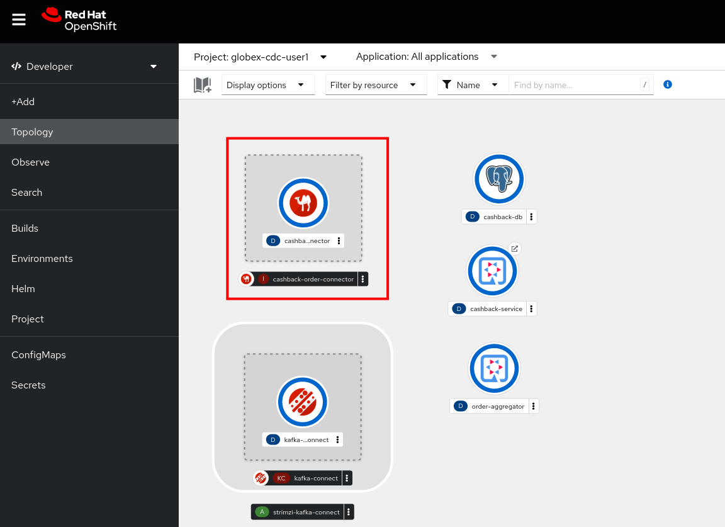Navigate to Builds
This screenshot has width=725, height=527.
click(x=89, y=229)
